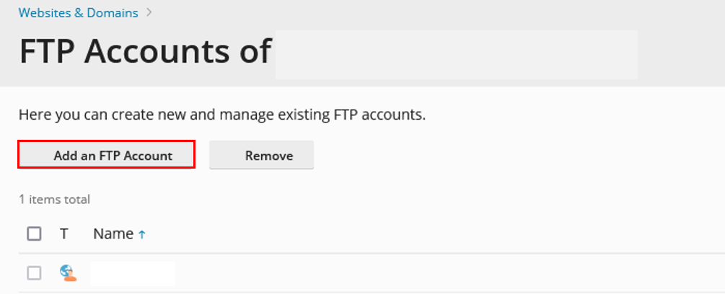Click the 1 items total counter text

click(54, 200)
